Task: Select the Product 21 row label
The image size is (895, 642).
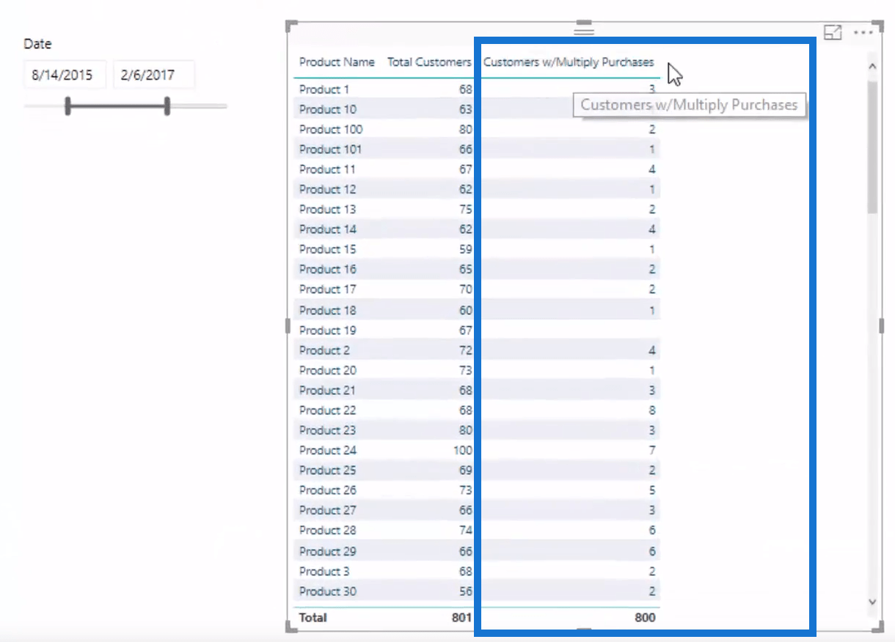Action: click(328, 390)
